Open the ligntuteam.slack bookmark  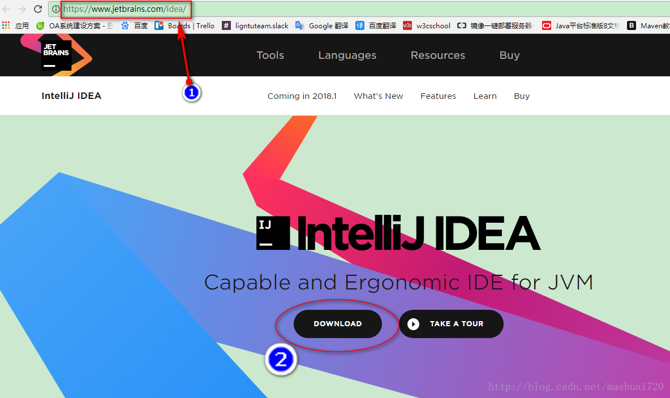255,25
